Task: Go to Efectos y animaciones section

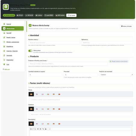Action: [13, 42]
